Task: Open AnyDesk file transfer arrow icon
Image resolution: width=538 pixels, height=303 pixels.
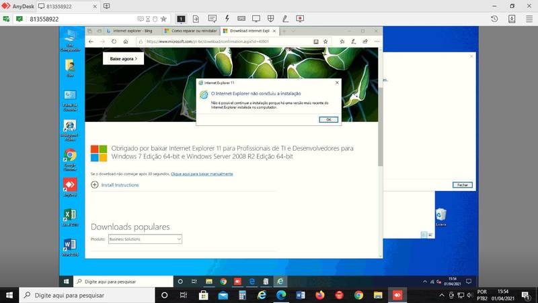Action: pyautogui.click(x=196, y=19)
